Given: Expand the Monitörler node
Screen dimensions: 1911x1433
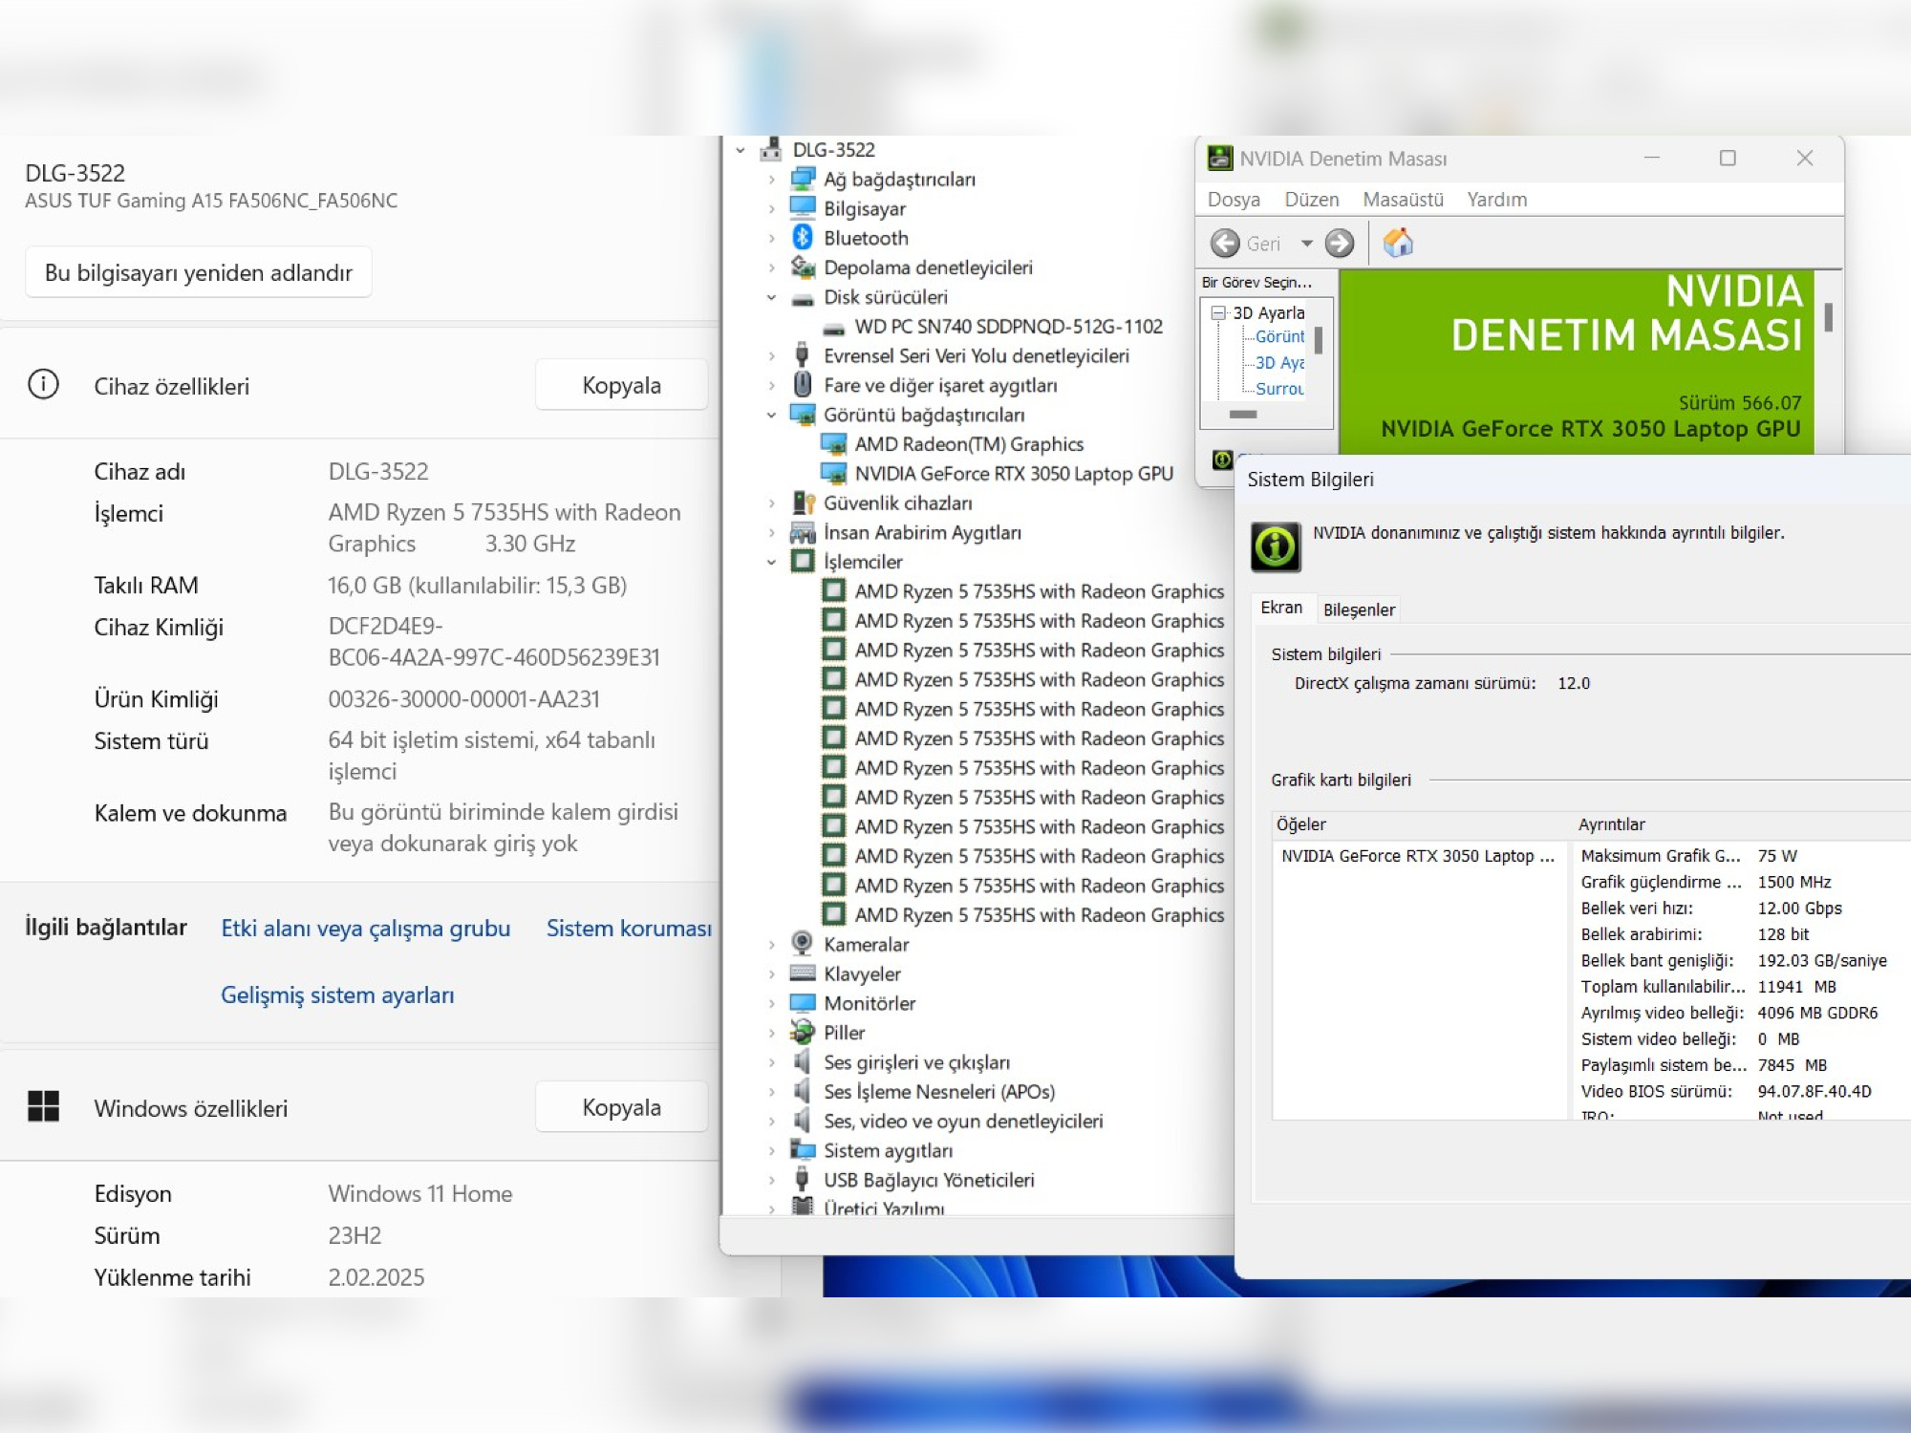Looking at the screenshot, I should [x=772, y=1003].
